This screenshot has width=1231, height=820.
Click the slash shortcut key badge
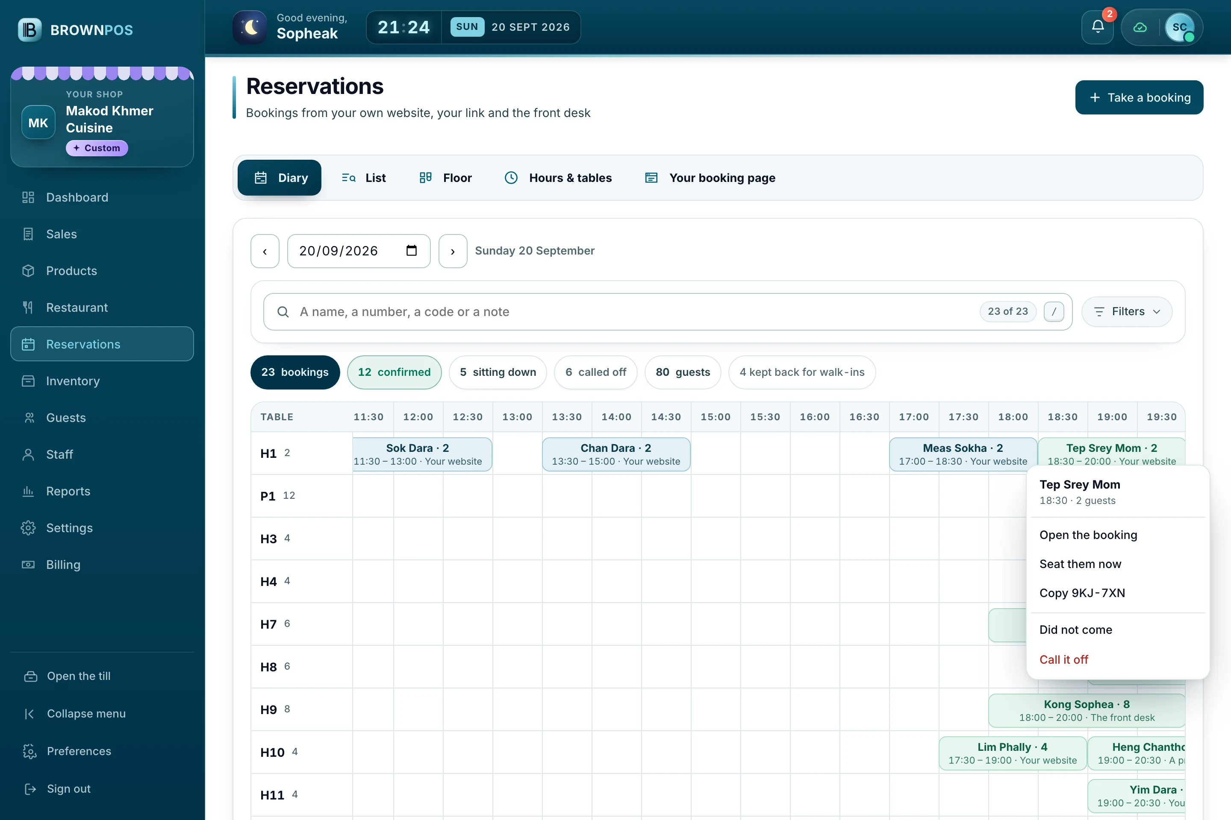point(1054,312)
